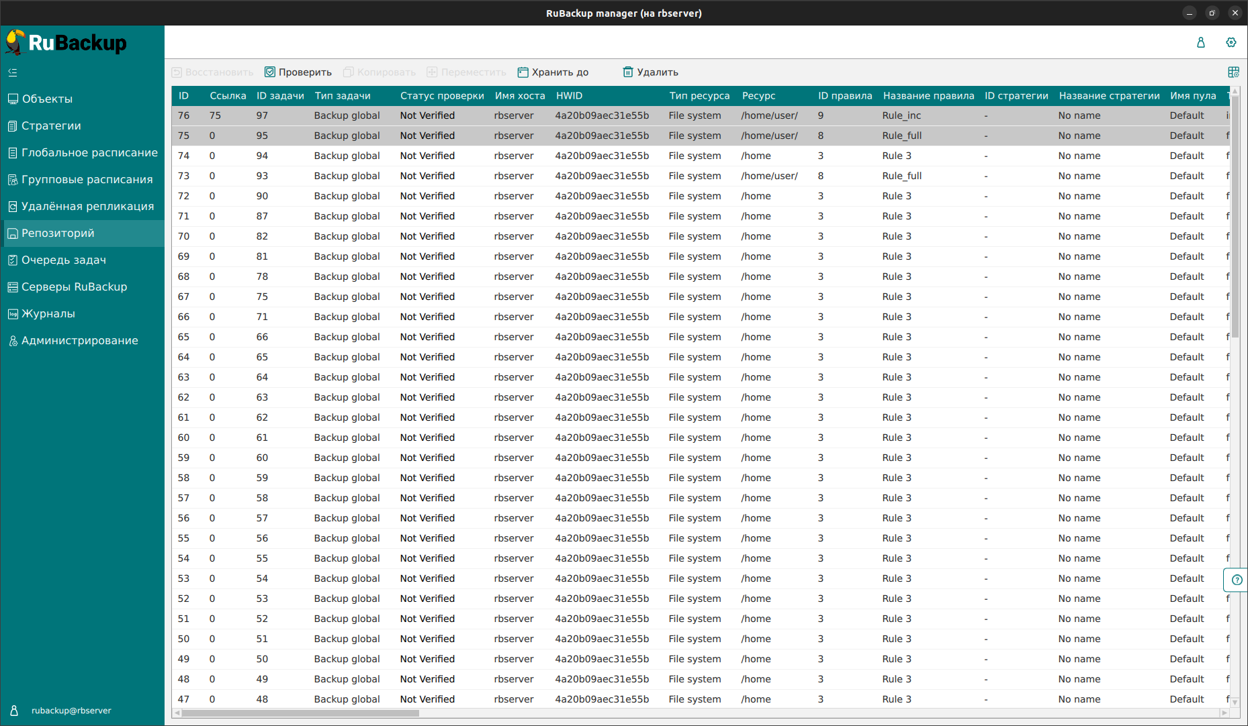This screenshot has width=1248, height=726.
Task: Open Администрирование section
Action: tap(79, 341)
